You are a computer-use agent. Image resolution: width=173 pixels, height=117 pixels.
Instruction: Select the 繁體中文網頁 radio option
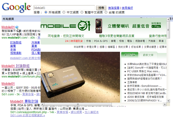pos(82,12)
